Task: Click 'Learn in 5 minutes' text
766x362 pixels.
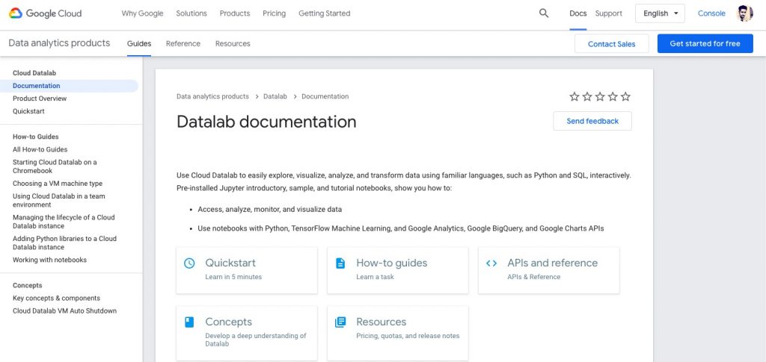Action: [x=233, y=277]
